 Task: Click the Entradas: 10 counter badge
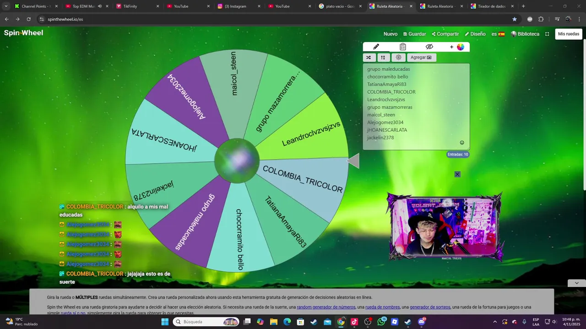point(458,154)
